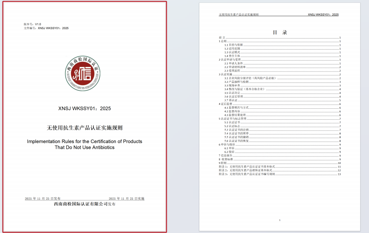Viewport: 369px width, 233px height.
Task: Click the red circular certification logo
Action: pyautogui.click(x=84, y=74)
